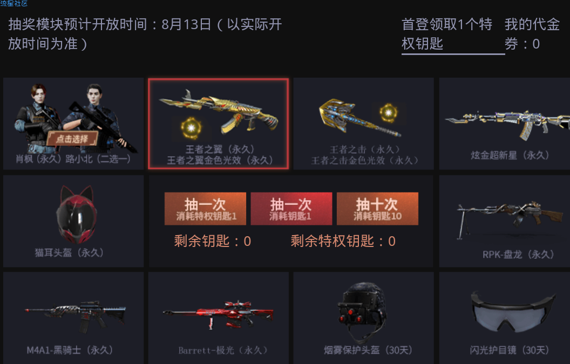This screenshot has height=364, width=570.
Task: Select the 炫金超新星 rifle prize
Action: tap(505, 123)
